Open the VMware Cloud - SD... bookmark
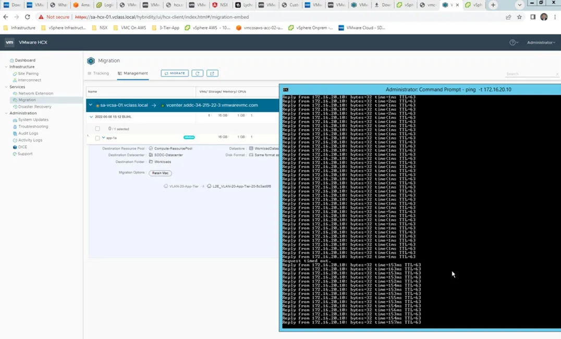This screenshot has height=339, width=561. click(361, 28)
